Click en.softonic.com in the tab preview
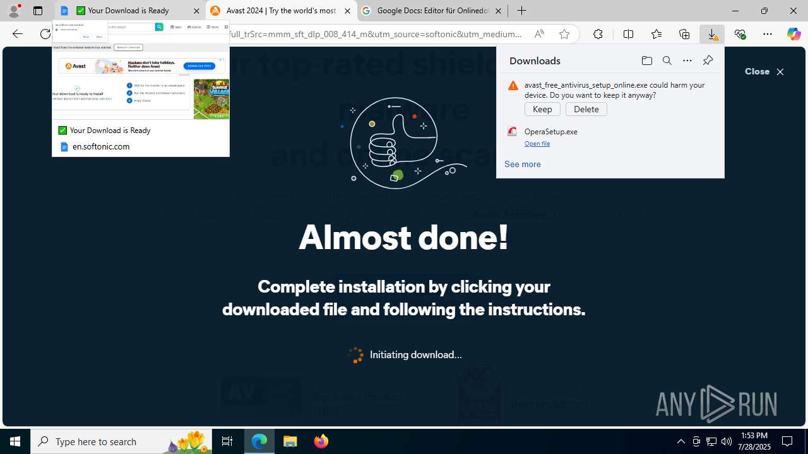The image size is (808, 454). (x=101, y=146)
